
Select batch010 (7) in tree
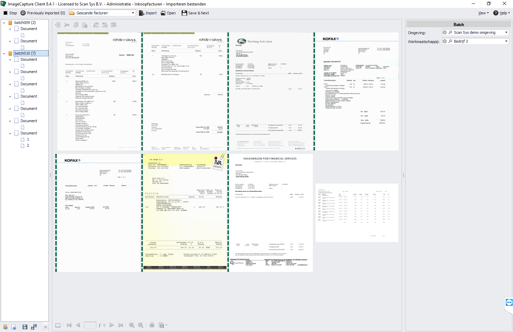25,53
